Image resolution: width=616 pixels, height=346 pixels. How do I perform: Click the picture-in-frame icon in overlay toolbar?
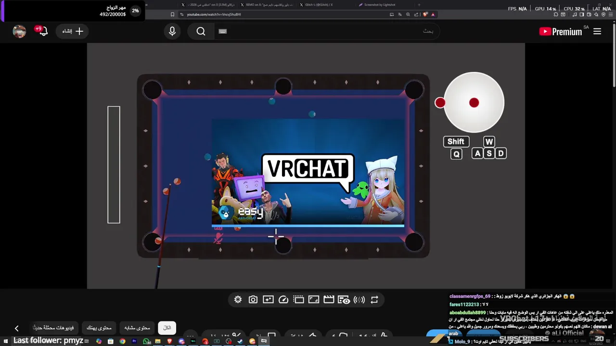click(314, 299)
